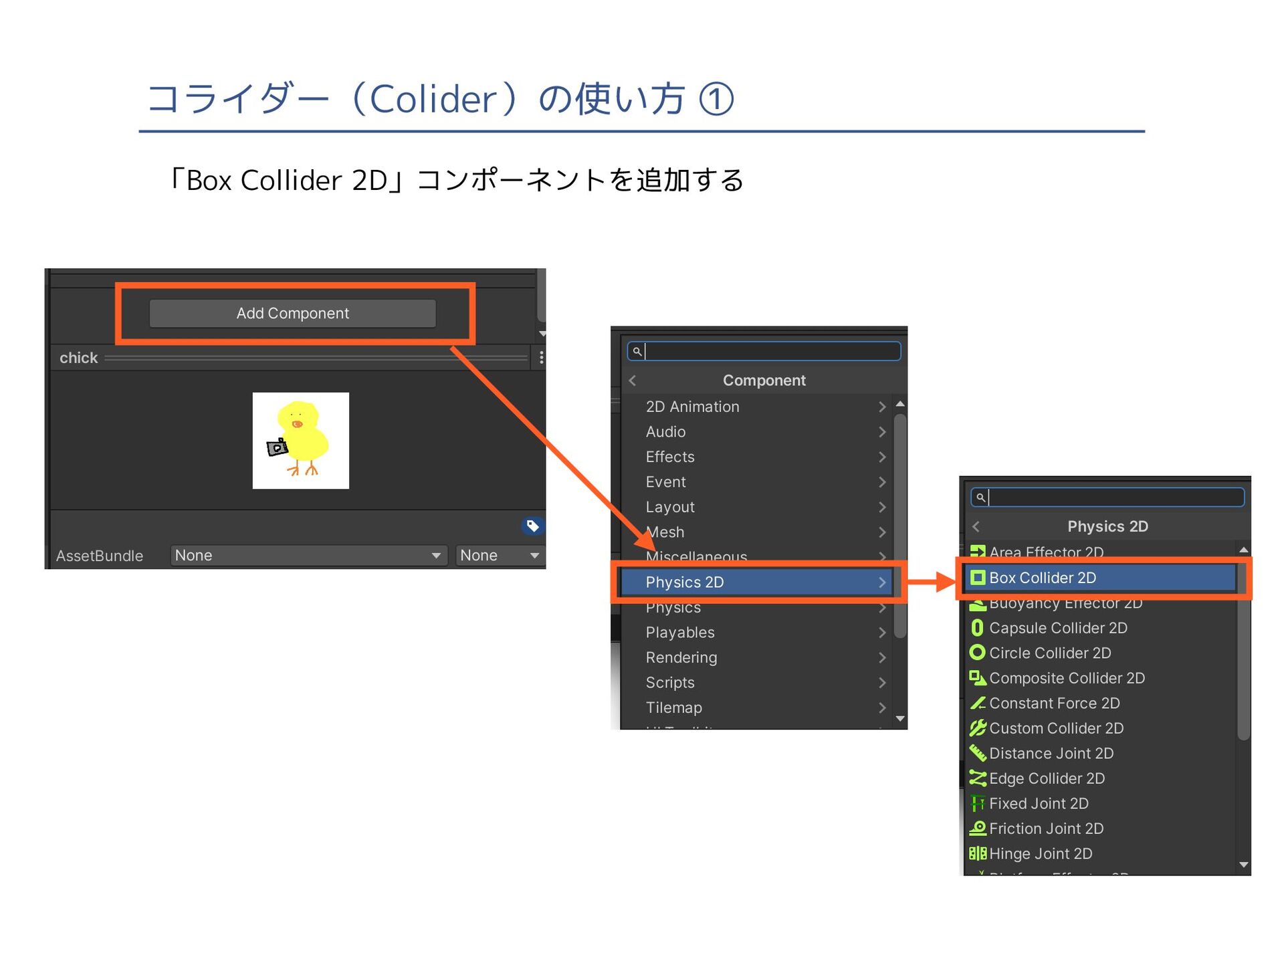Click the Component menu search field
The width and height of the screenshot is (1284, 963).
point(771,352)
